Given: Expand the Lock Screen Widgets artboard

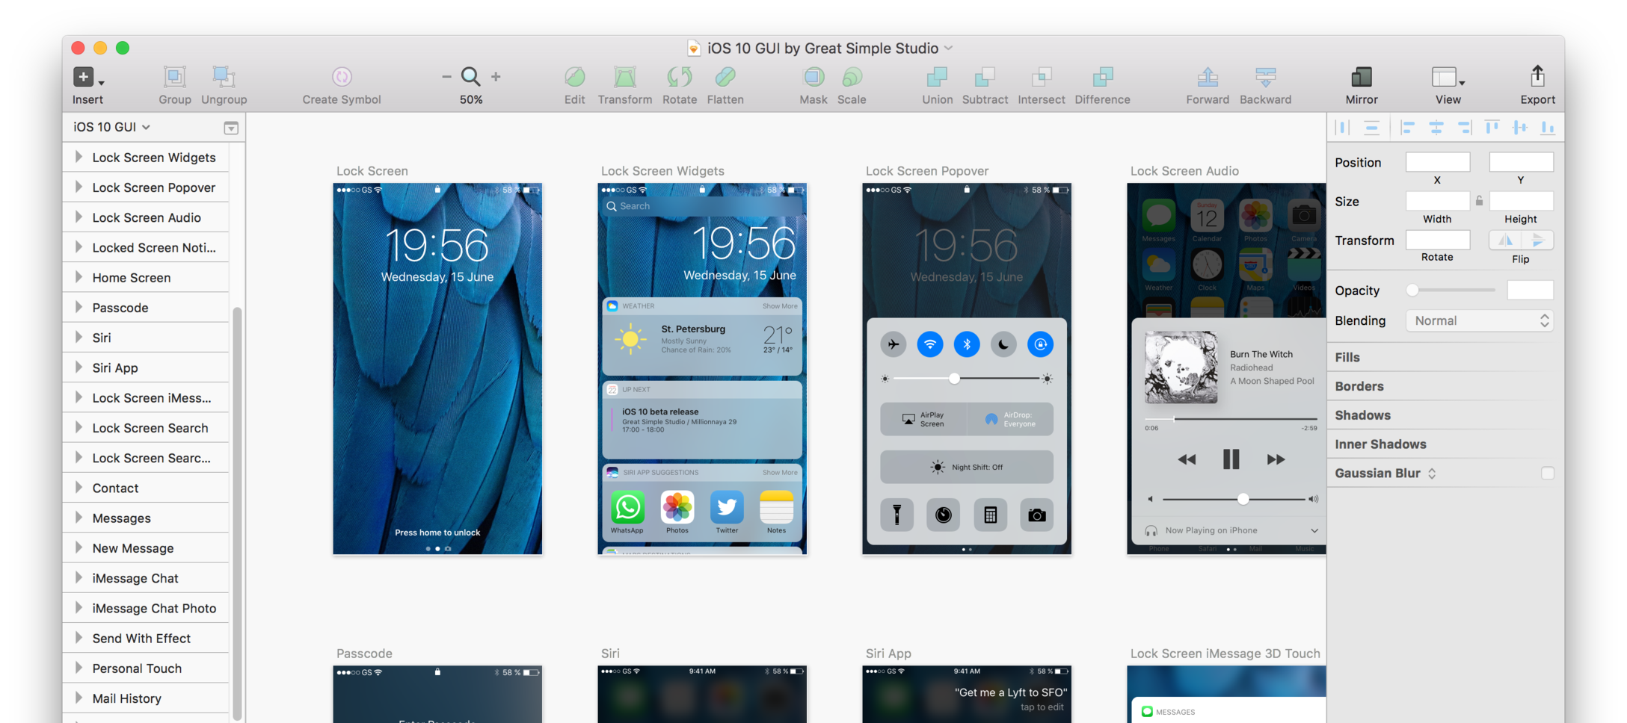Looking at the screenshot, I should [79, 157].
